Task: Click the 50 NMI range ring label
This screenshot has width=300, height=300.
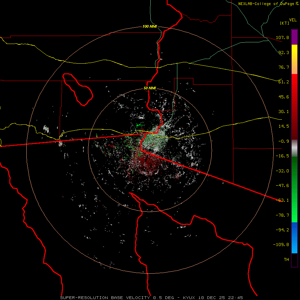Action: click(150, 88)
